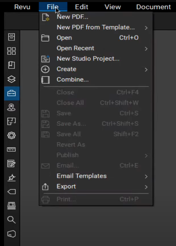Open the Layers panel icon

[x=12, y=79]
